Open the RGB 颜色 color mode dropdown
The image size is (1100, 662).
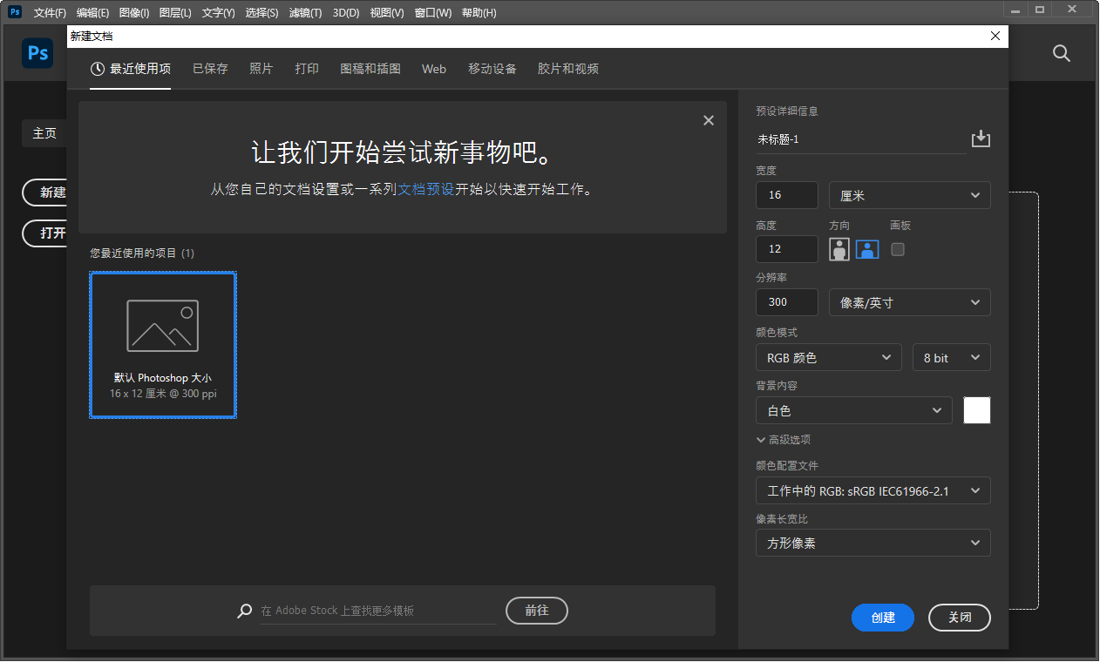[x=828, y=357]
